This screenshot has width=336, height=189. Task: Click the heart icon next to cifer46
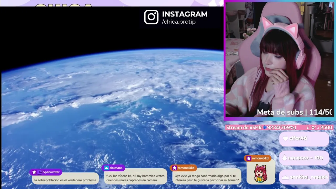285,138
